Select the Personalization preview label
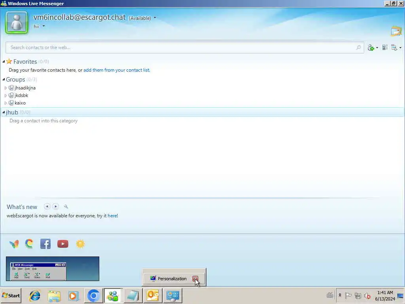Viewport: 405px width, 304px height. pyautogui.click(x=172, y=279)
